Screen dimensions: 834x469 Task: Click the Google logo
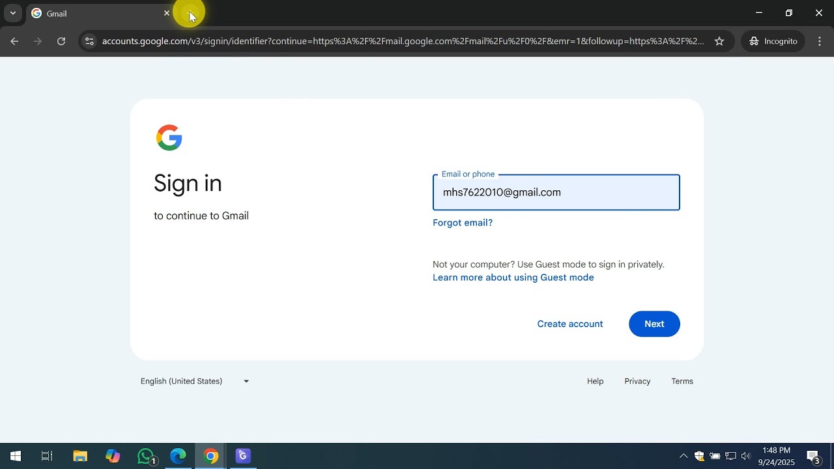[169, 137]
